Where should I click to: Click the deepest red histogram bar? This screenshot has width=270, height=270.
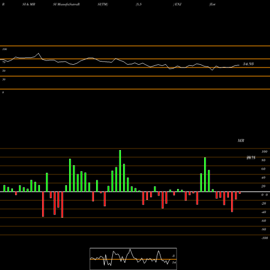(62, 205)
